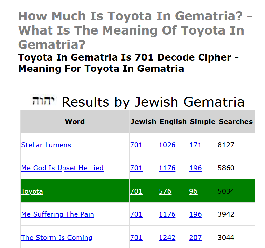The width and height of the screenshot is (265, 248).
Task: Click the Searches column header
Action: pos(236,121)
